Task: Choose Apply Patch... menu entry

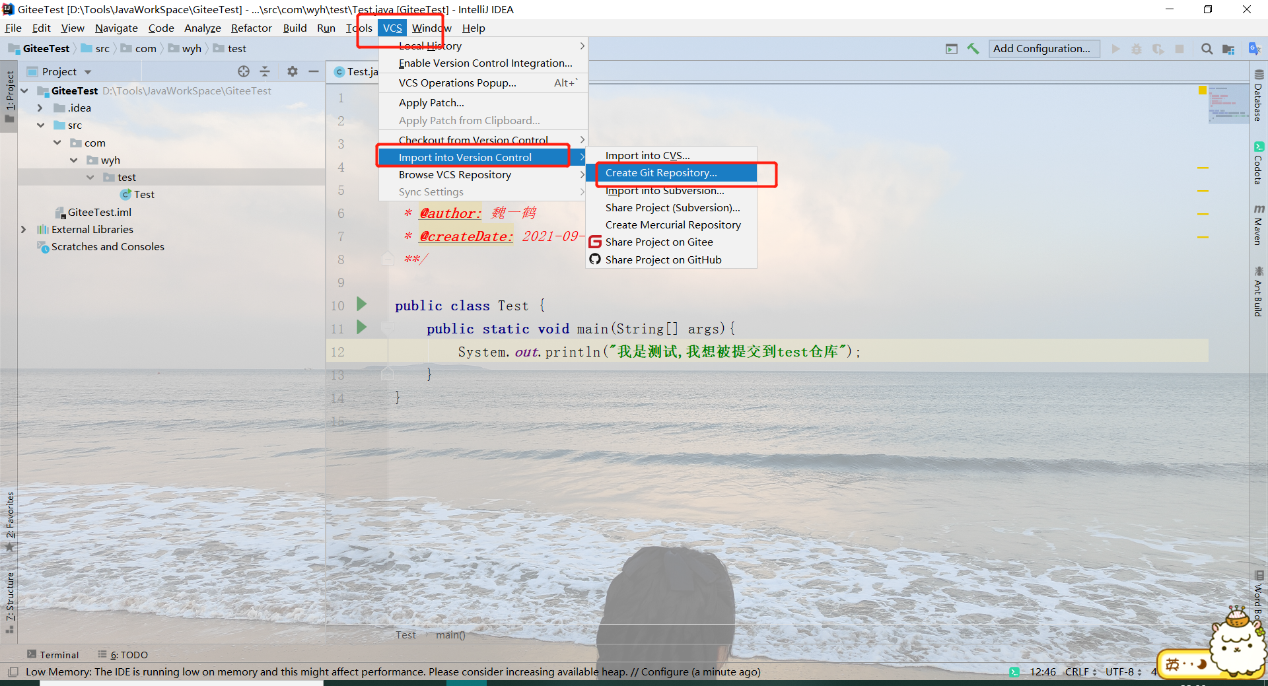Action: point(482,103)
